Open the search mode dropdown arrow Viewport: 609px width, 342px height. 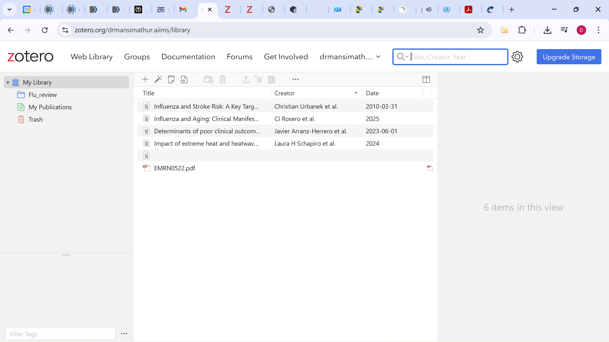[x=407, y=57]
